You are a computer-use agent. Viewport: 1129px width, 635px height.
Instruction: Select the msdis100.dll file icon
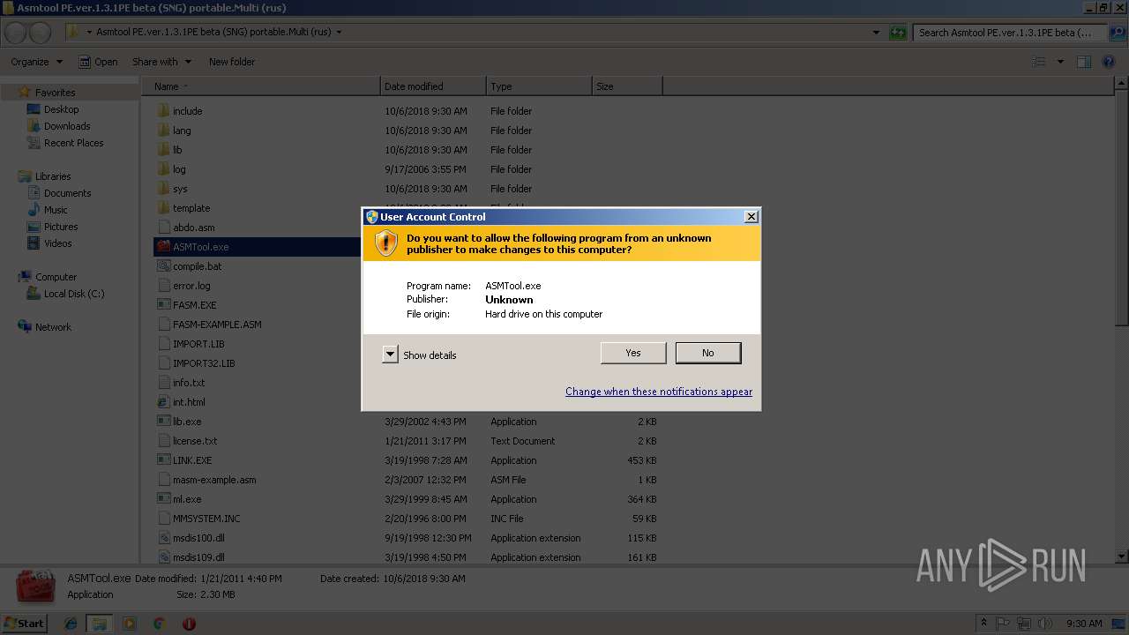[163, 538]
